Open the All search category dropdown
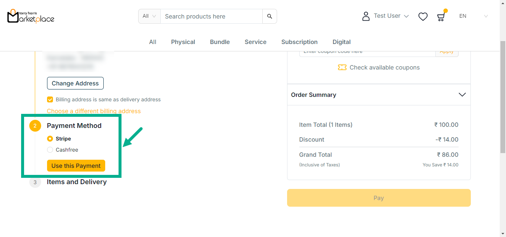This screenshot has height=237, width=506. [149, 16]
